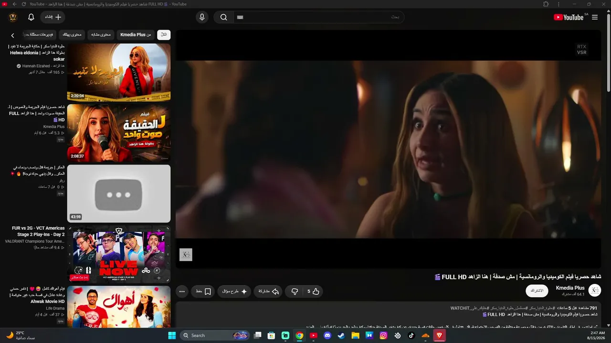
Task: Expand more filter chips with the arrow
Action: [12, 35]
